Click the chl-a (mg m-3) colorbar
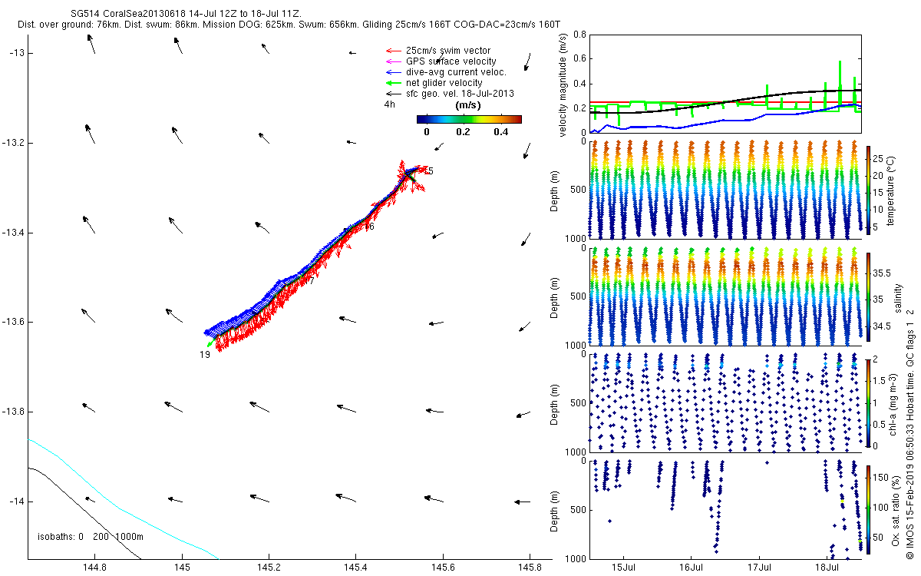921x576 pixels. (x=868, y=402)
